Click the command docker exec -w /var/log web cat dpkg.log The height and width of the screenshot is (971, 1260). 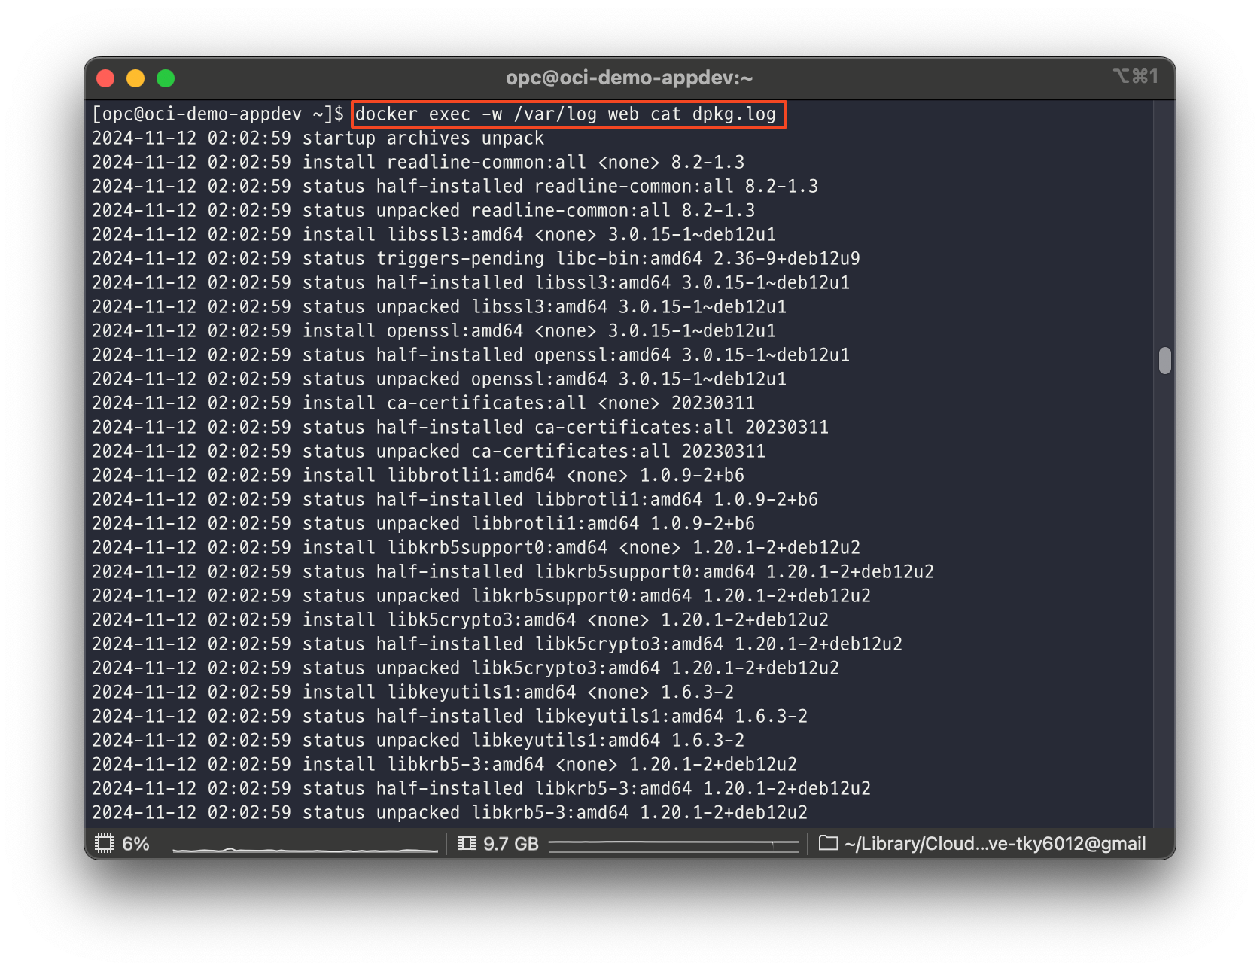(565, 114)
